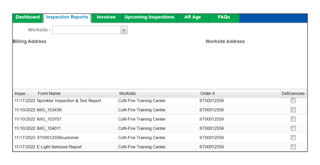The height and width of the screenshot is (165, 320).
Task: Click inside the Worksite combo box field
Action: coord(86,30)
